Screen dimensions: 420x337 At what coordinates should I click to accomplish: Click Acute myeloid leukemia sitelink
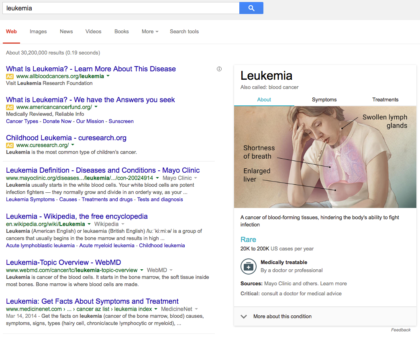point(107,245)
